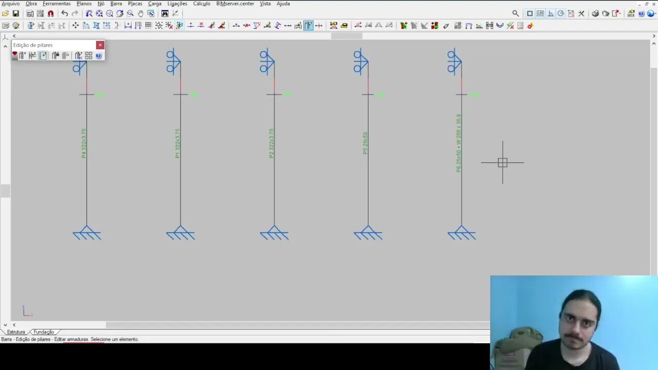Open the Ferramentas menu
Screen dimensions: 658x370
tap(57, 4)
